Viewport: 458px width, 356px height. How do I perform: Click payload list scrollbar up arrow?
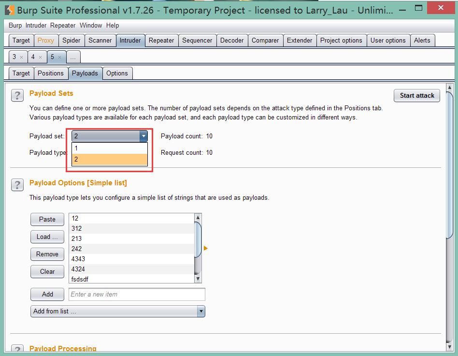click(198, 217)
